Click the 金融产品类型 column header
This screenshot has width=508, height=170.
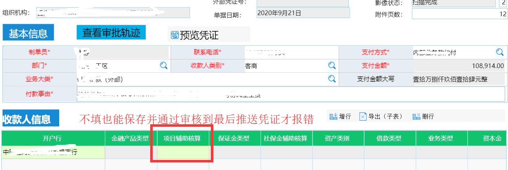click(131, 139)
